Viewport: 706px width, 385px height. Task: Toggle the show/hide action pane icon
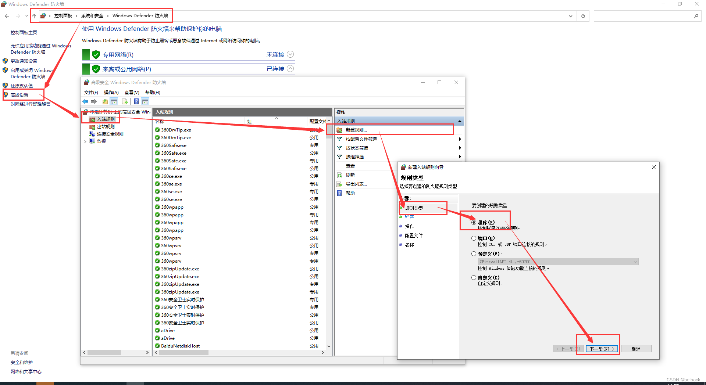(145, 102)
